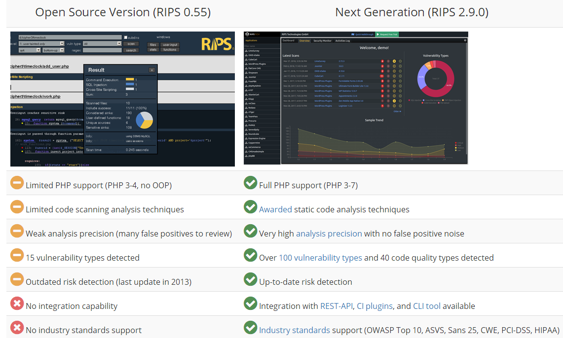Click the green check next to Awarded static analysis
Viewport: 563px width, 338px height.
(x=250, y=207)
